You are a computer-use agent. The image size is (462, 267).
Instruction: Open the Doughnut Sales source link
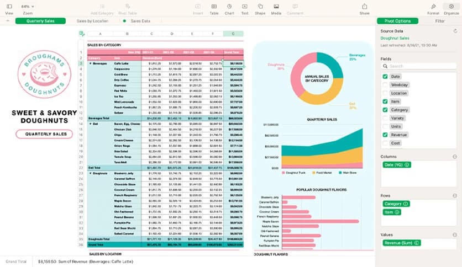pyautogui.click(x=395, y=38)
